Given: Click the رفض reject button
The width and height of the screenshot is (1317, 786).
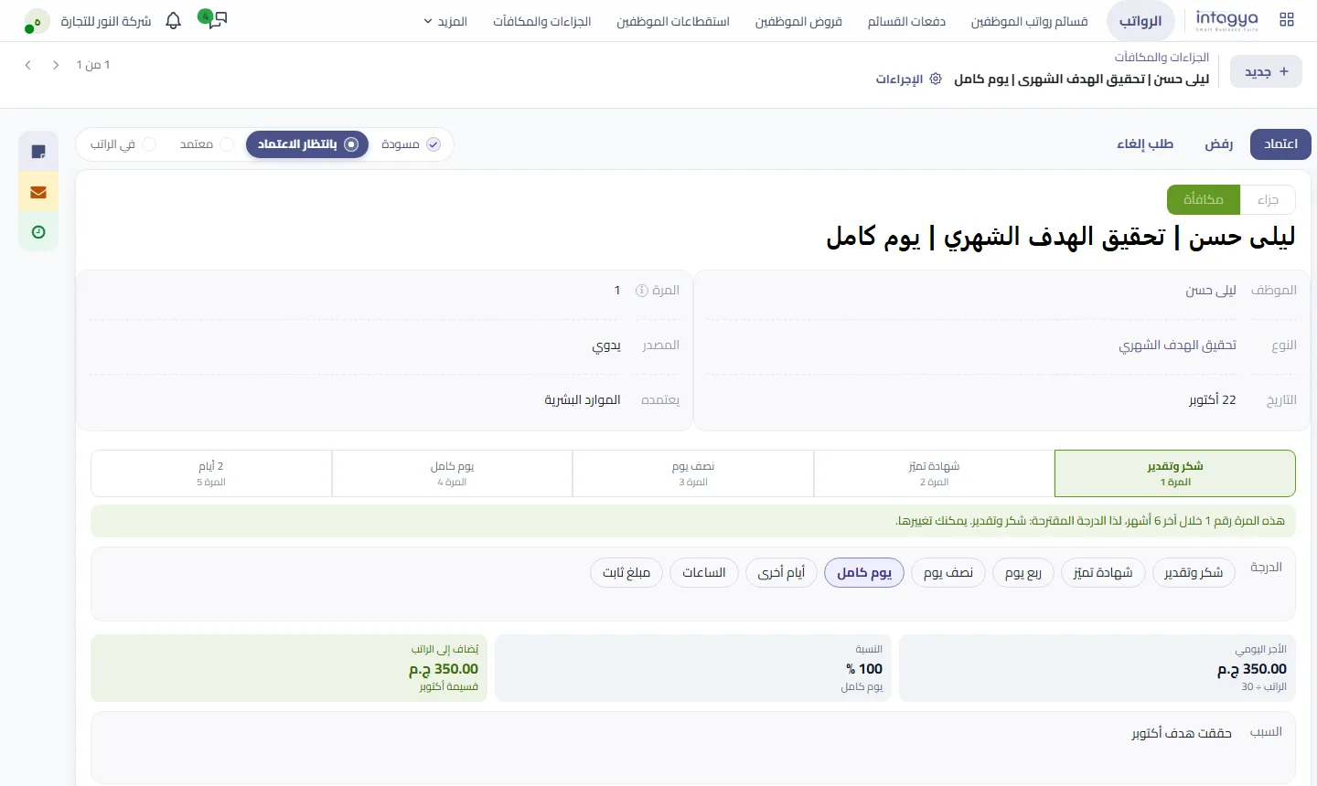Looking at the screenshot, I should [1218, 144].
